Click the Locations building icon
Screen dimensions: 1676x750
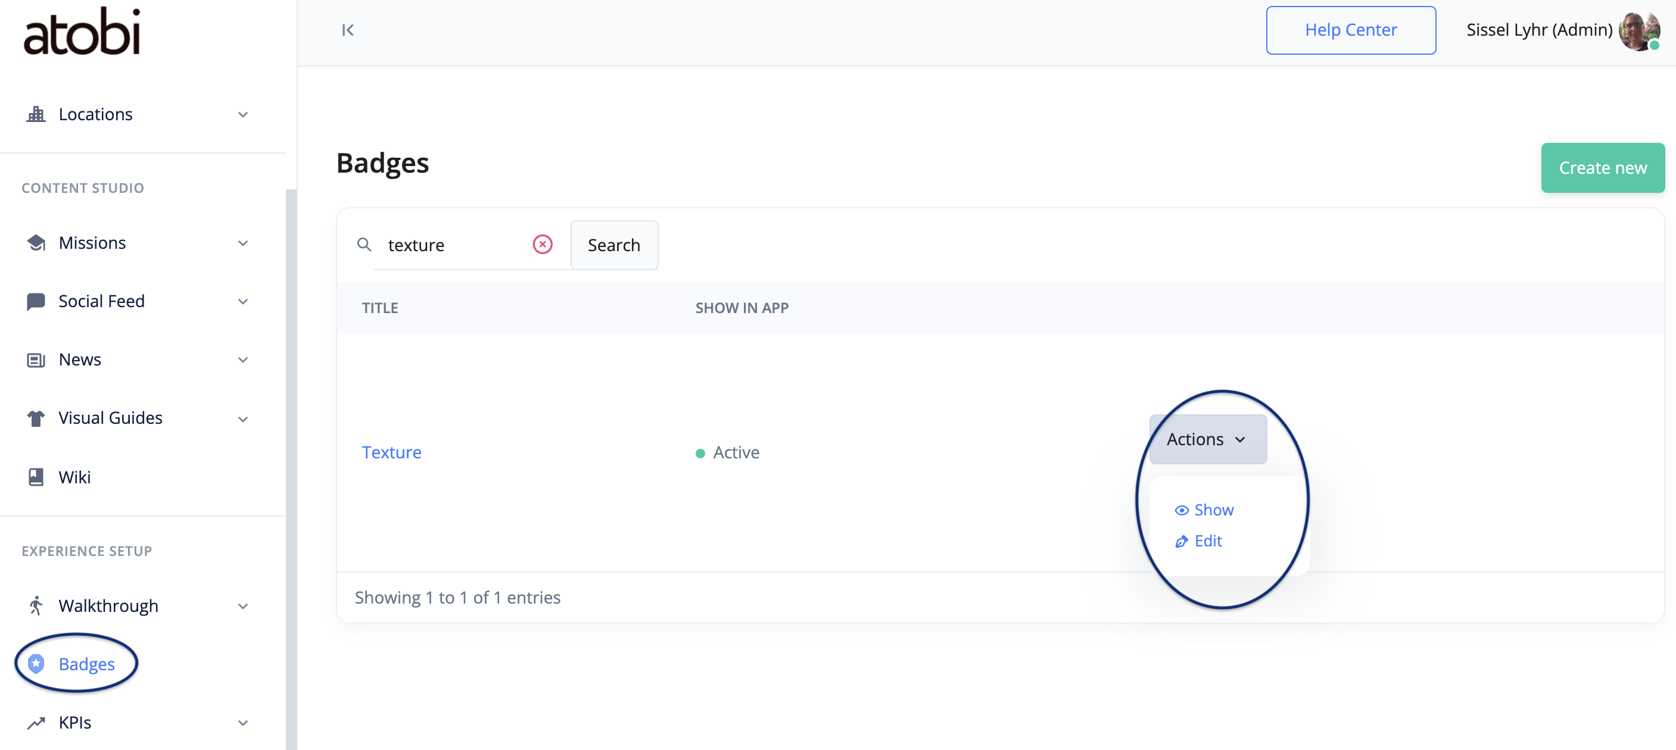point(36,114)
